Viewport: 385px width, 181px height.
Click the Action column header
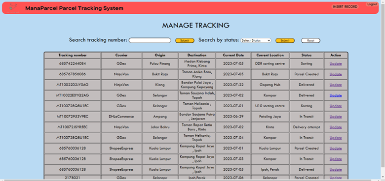336,55
